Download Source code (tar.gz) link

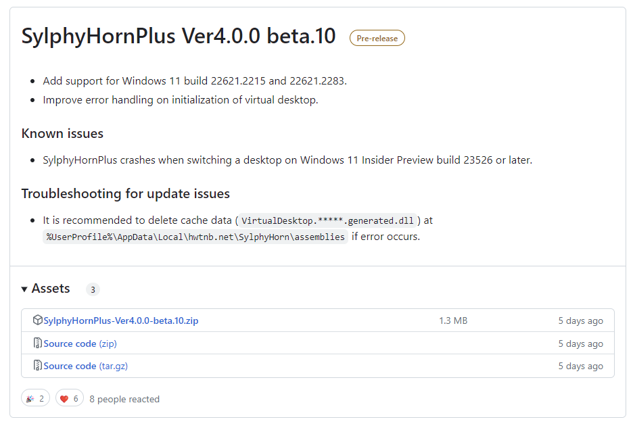point(86,366)
